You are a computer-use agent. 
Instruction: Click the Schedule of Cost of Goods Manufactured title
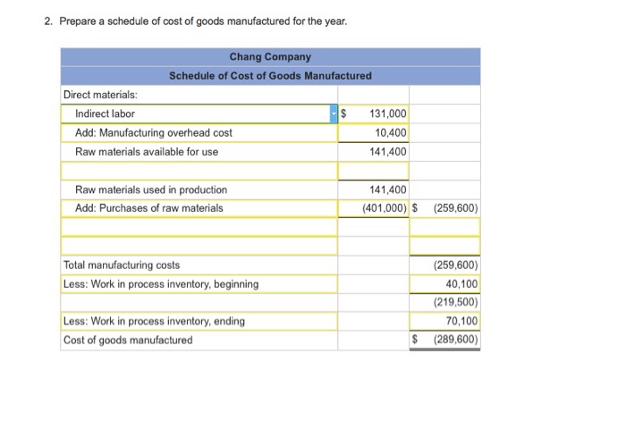(x=270, y=76)
